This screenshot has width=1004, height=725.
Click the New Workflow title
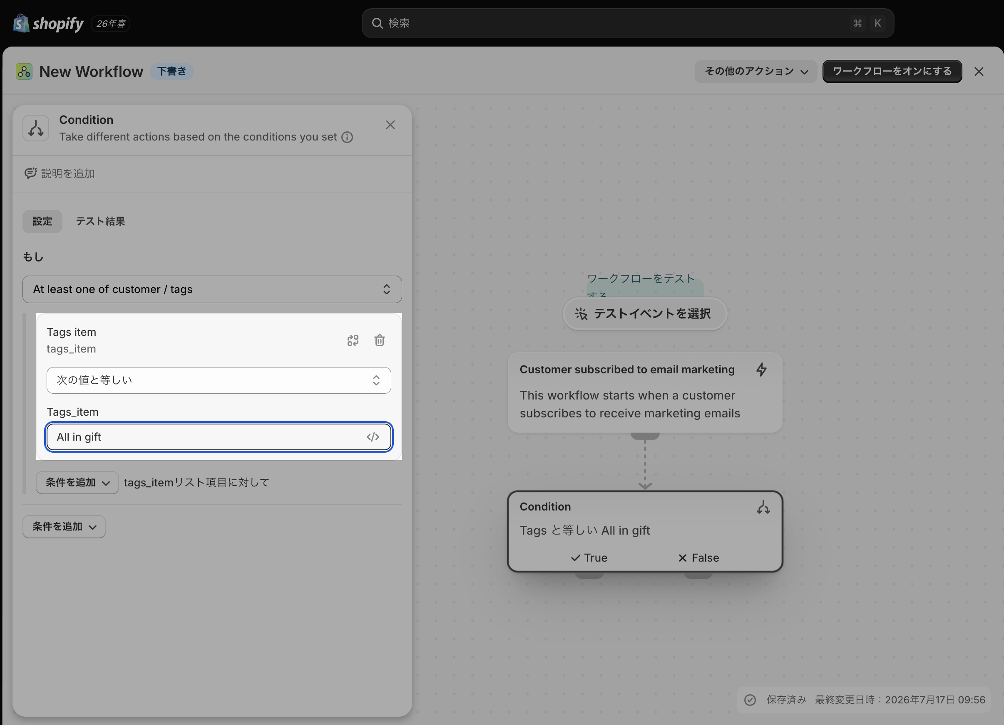pos(91,72)
